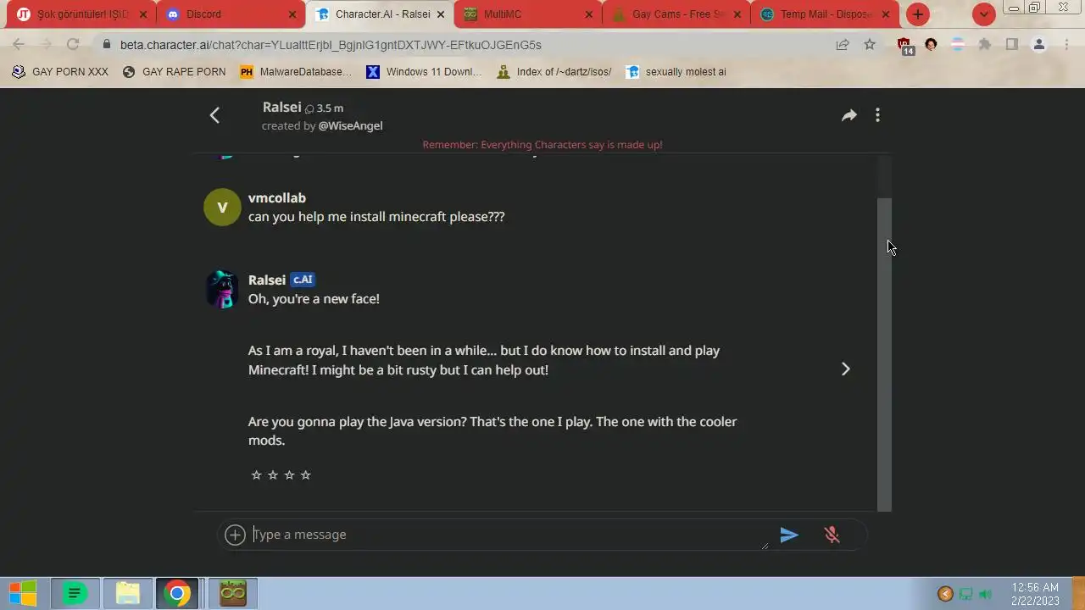Give Ralsei's reply a four-star rating

tap(306, 475)
